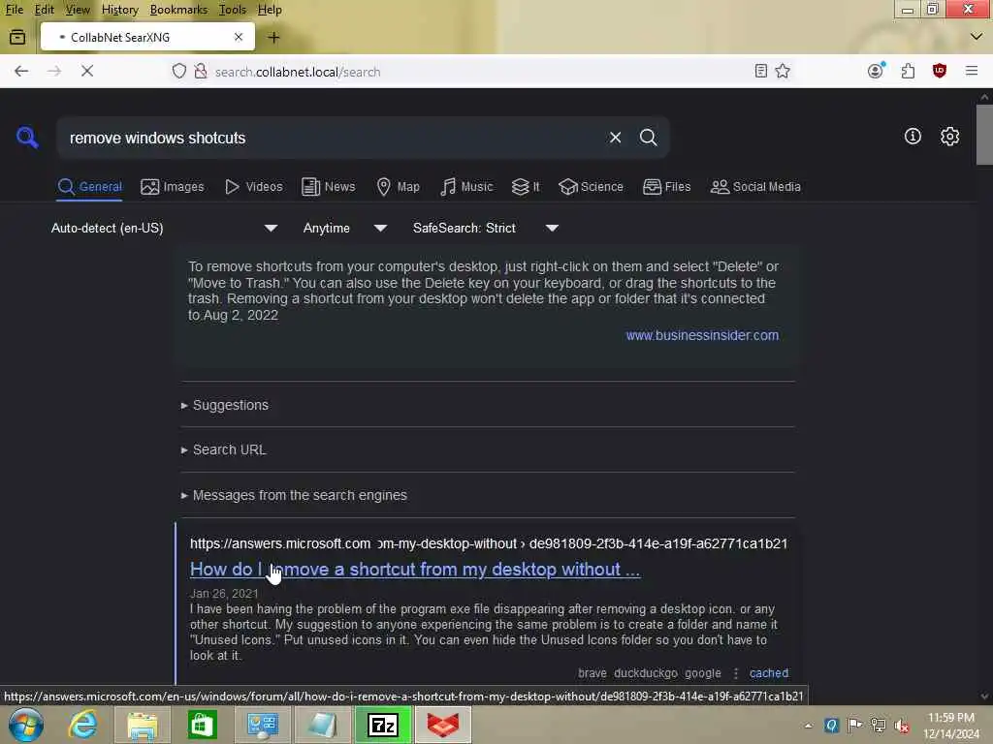Image resolution: width=993 pixels, height=744 pixels.
Task: Switch to It search category
Action: (526, 187)
